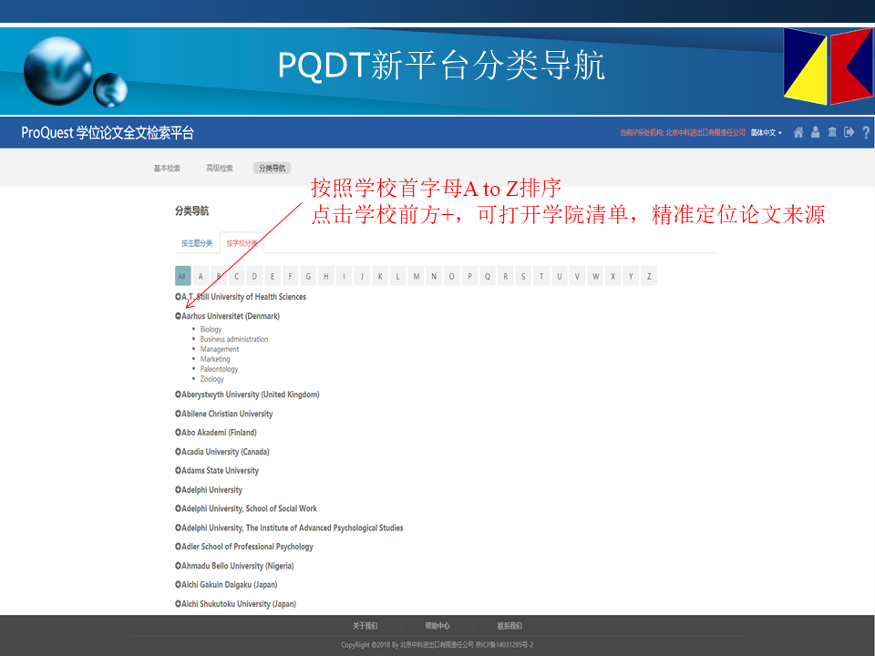This screenshot has width=875, height=656.
Task: Click the 帮助中心 footer link
Action: click(437, 626)
